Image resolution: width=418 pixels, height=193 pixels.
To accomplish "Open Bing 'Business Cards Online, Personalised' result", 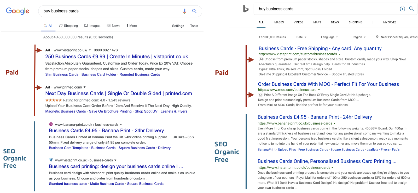I will click(327, 161).
